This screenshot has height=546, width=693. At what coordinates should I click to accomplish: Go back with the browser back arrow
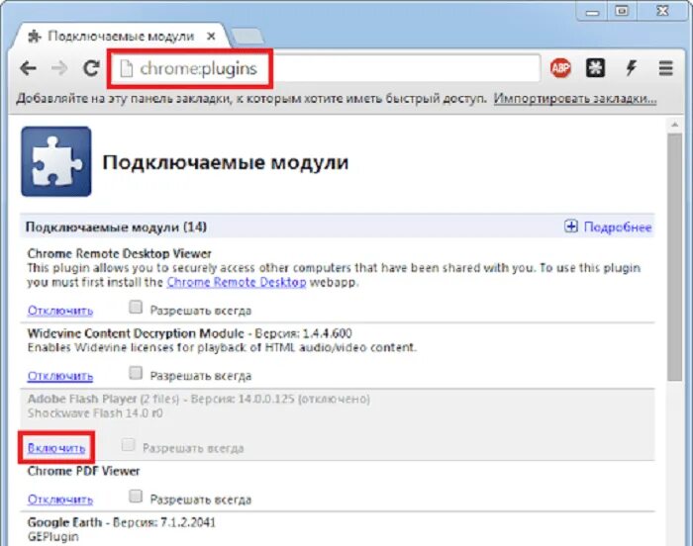[x=29, y=68]
